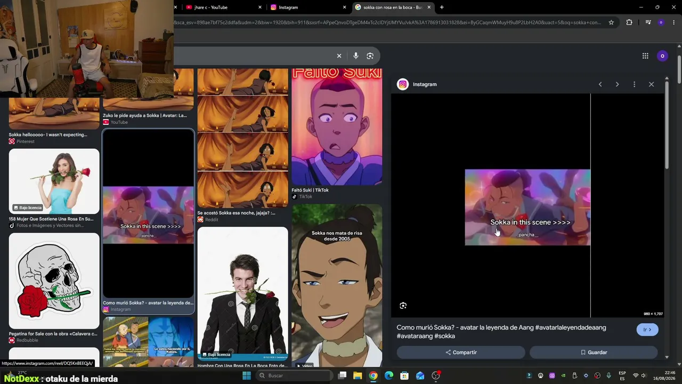
Task: Open the Instagram logo in the preview header
Action: pyautogui.click(x=403, y=84)
